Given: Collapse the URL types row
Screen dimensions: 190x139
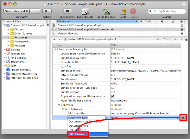Looking at the screenshot, I should click(x=59, y=105).
